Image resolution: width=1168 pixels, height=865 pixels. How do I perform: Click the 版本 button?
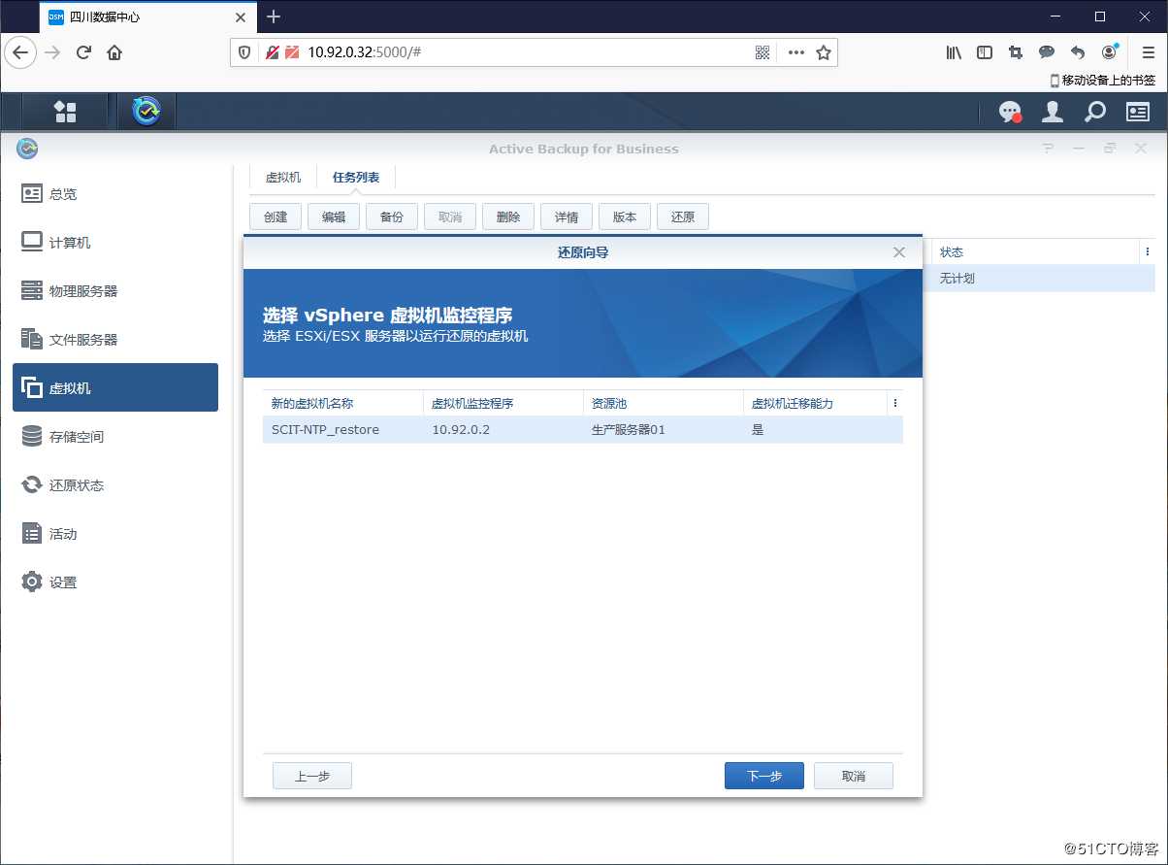click(625, 216)
